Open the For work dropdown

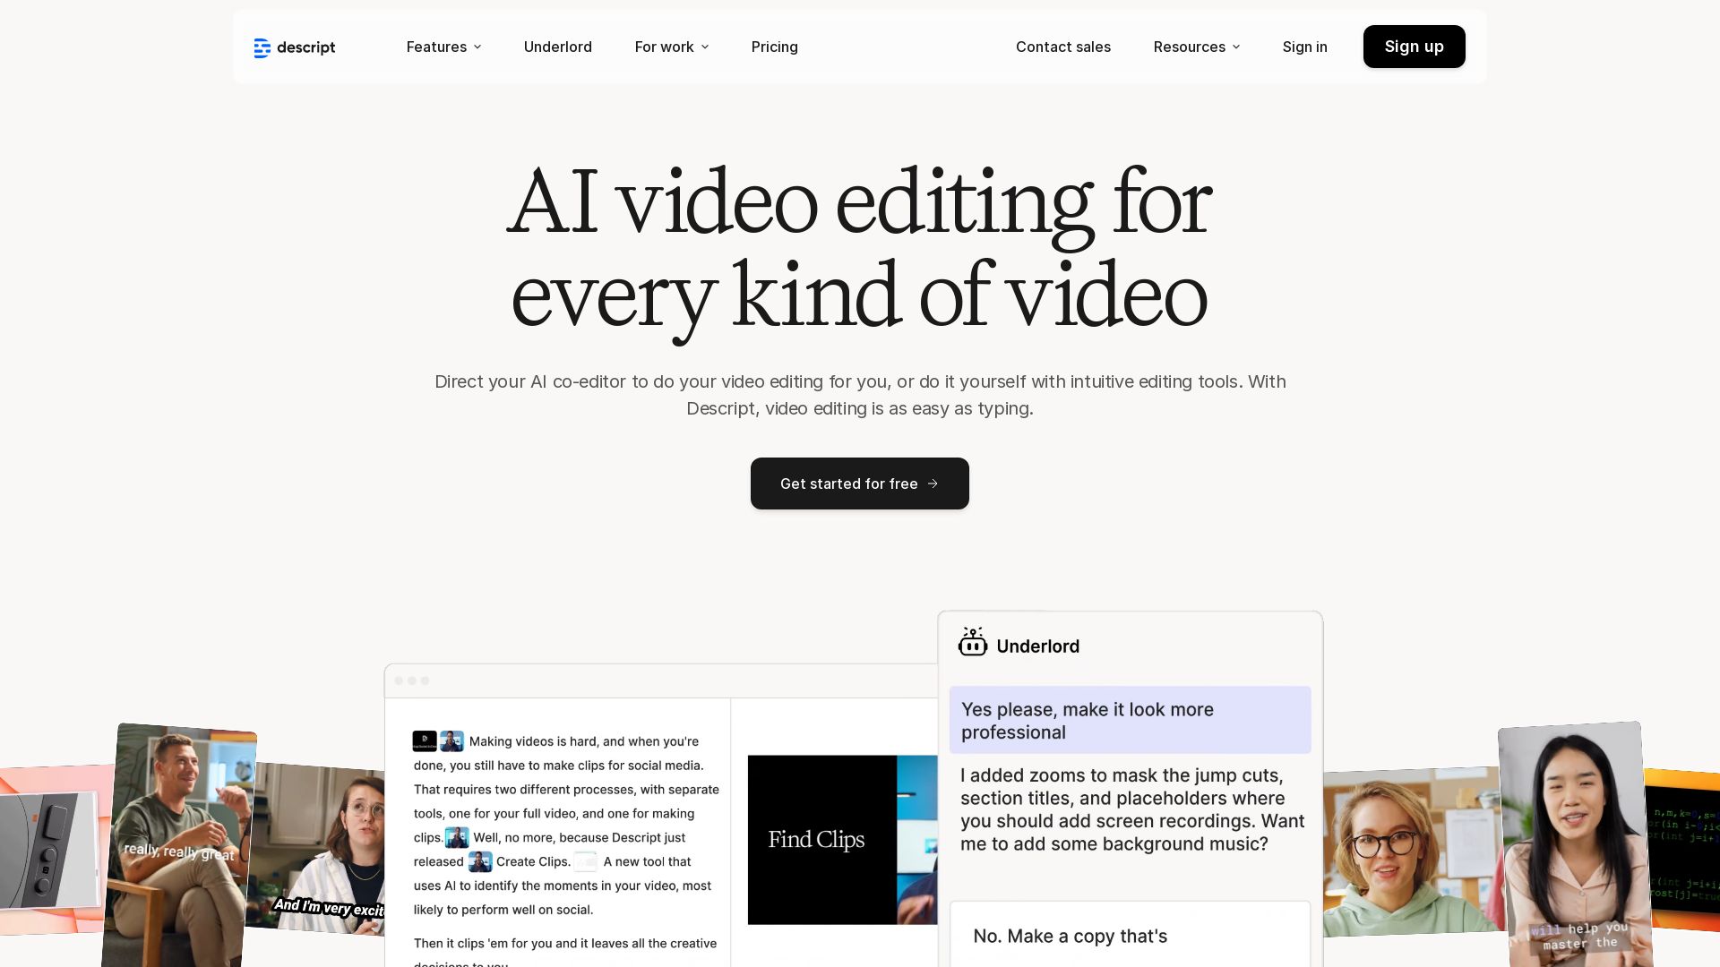672,47
